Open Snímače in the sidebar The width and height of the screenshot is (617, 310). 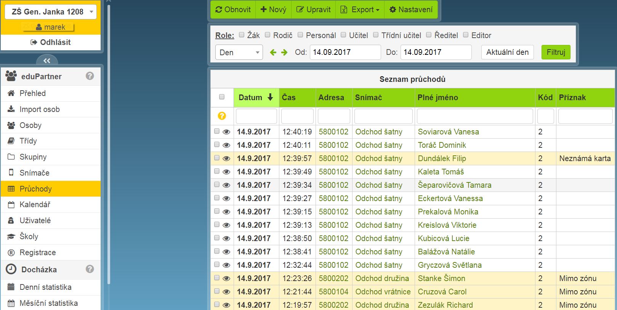coord(34,173)
